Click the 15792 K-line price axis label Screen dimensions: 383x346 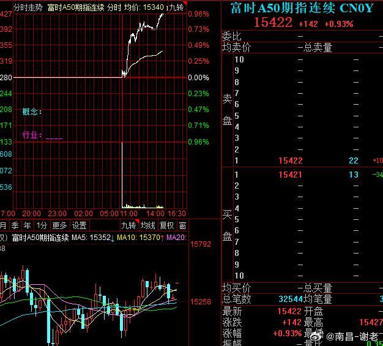[201, 244]
